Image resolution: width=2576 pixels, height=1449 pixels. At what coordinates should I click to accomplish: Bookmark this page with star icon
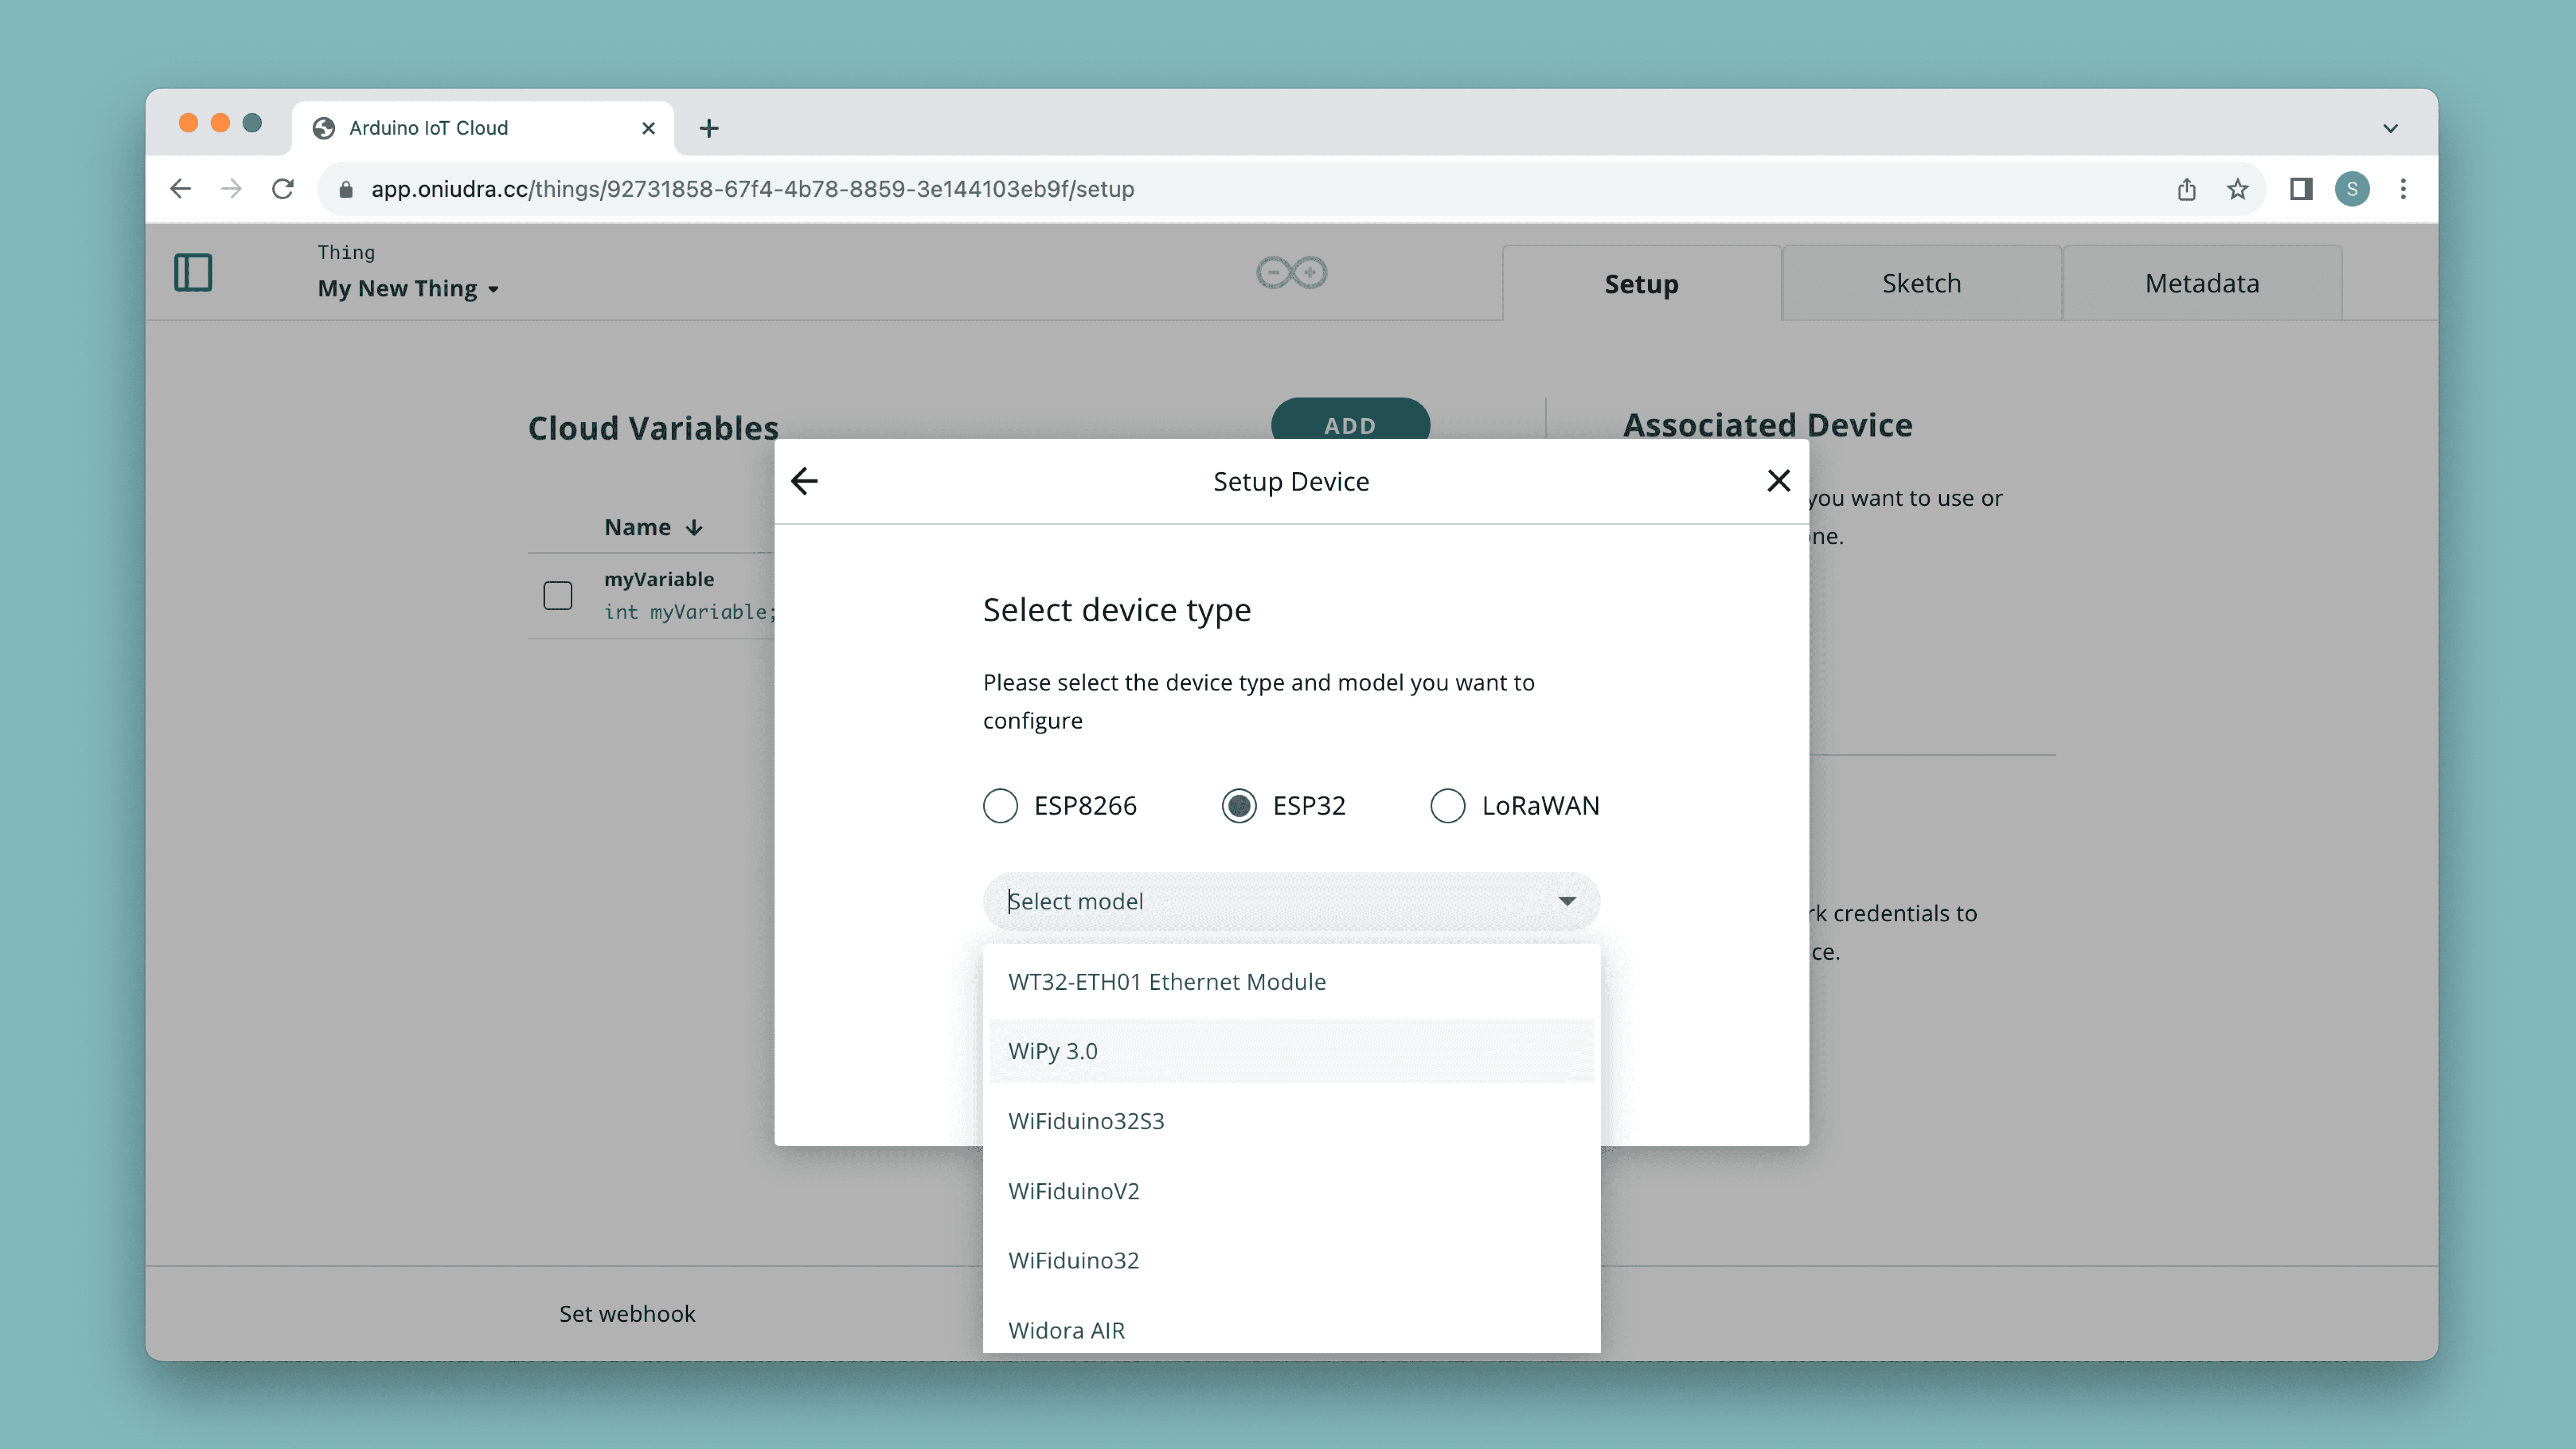[x=2237, y=189]
